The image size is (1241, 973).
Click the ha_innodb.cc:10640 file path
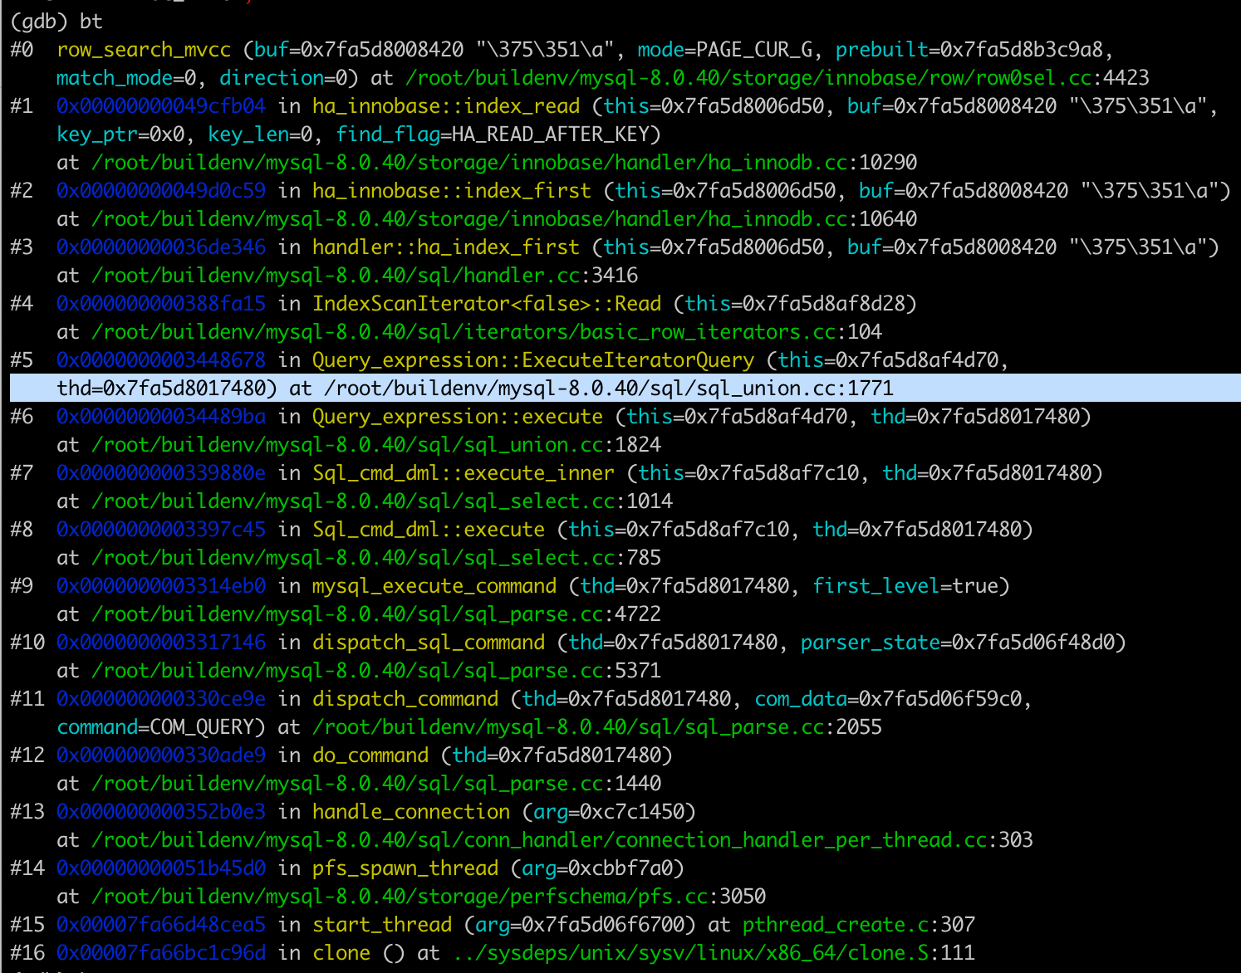point(469,219)
